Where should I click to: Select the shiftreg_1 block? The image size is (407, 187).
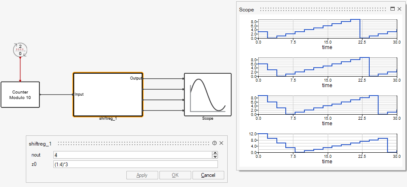108,94
